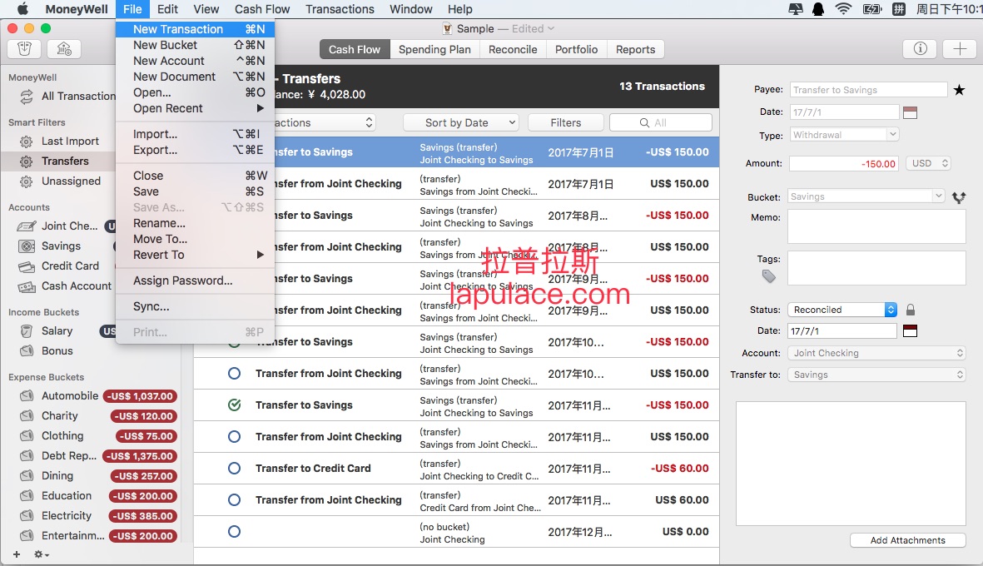Toggle status circle for November US$ 150.00 Joint Checking transfer
This screenshot has width=983, height=566.
click(x=235, y=437)
